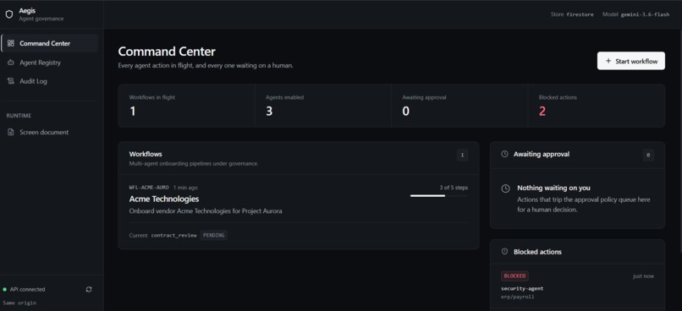Click the Blocked actions panel title

point(537,252)
